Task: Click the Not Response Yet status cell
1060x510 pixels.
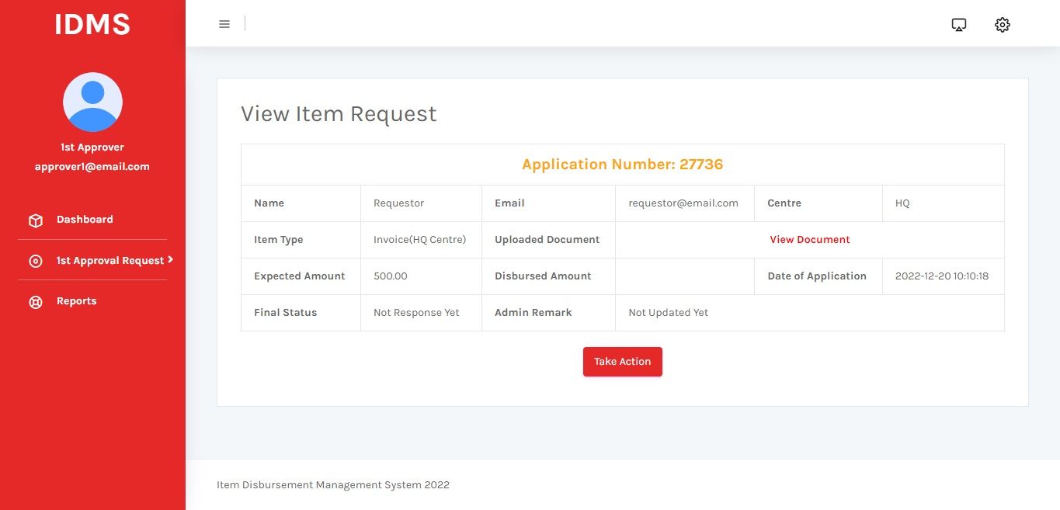Action: (x=416, y=313)
